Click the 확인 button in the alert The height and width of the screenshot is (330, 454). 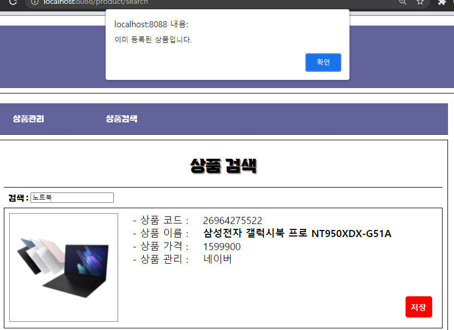click(323, 62)
